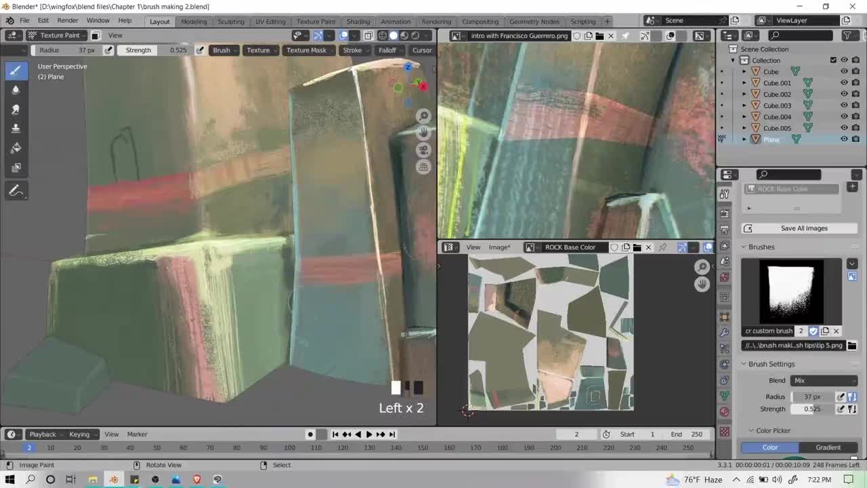
Task: Click the Strength slider in header
Action: (154, 50)
